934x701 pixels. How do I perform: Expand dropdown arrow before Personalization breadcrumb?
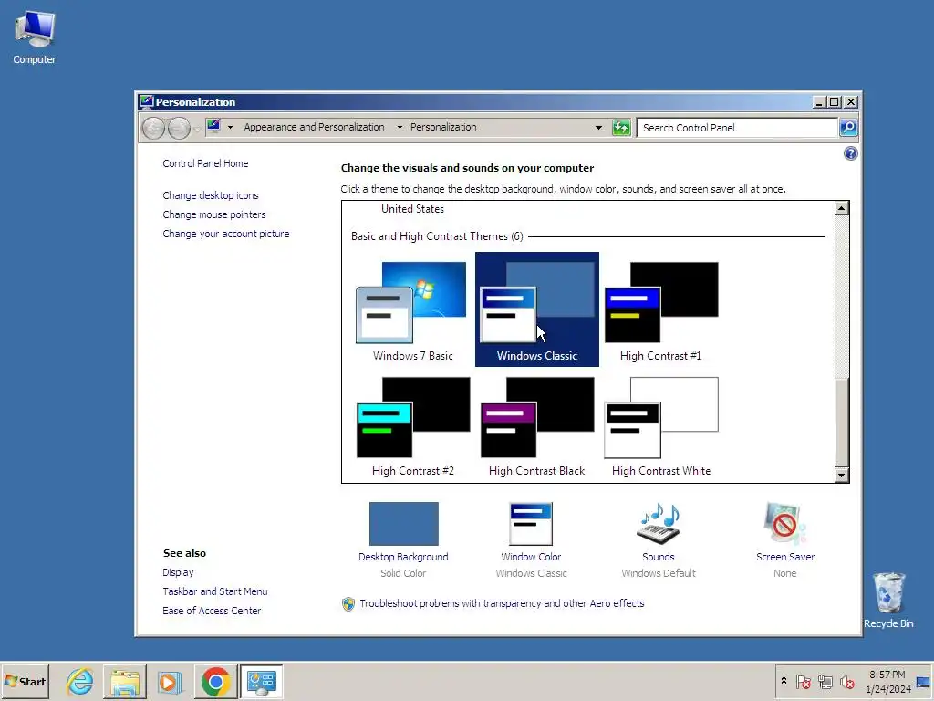(x=400, y=127)
